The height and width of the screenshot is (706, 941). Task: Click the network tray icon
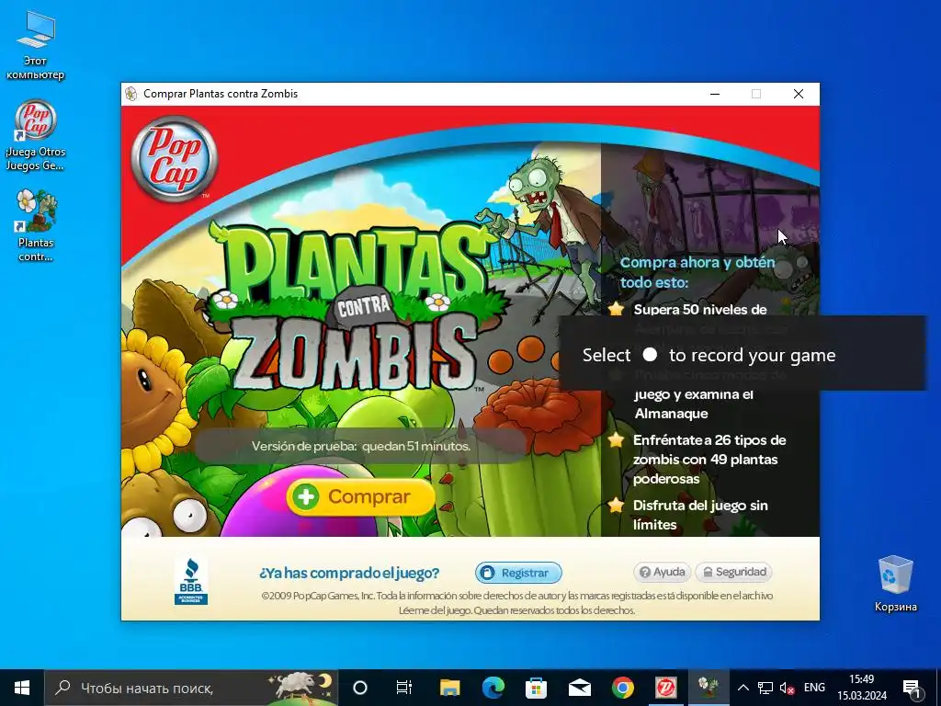pyautogui.click(x=765, y=688)
